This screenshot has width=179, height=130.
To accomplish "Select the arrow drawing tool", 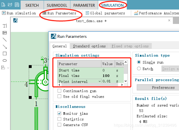I will click(5, 47).
